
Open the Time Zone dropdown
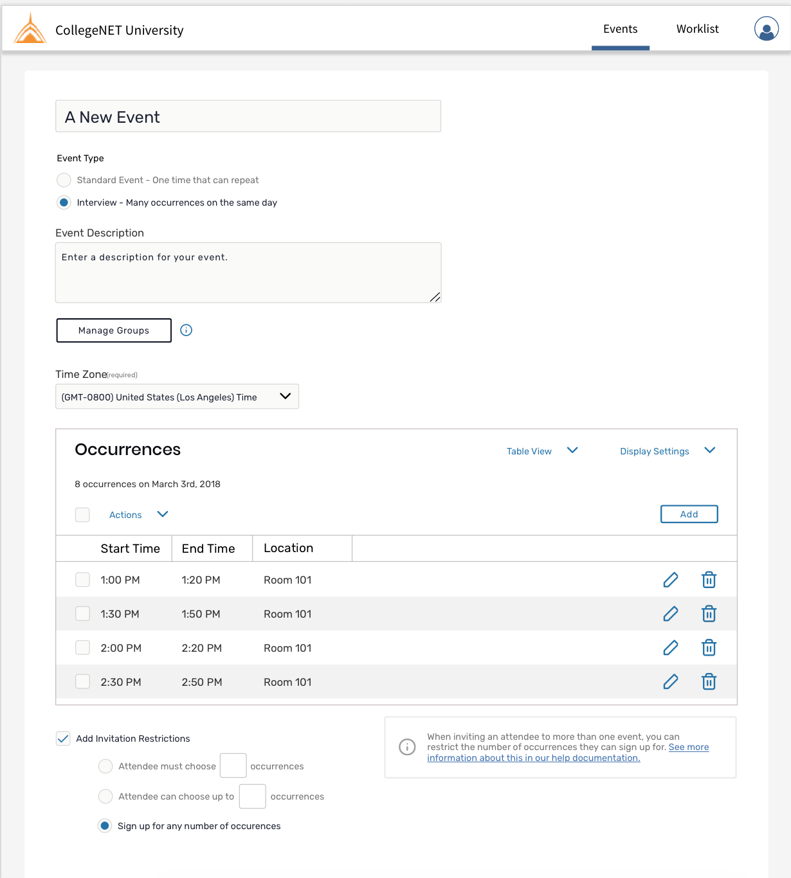pyautogui.click(x=177, y=397)
